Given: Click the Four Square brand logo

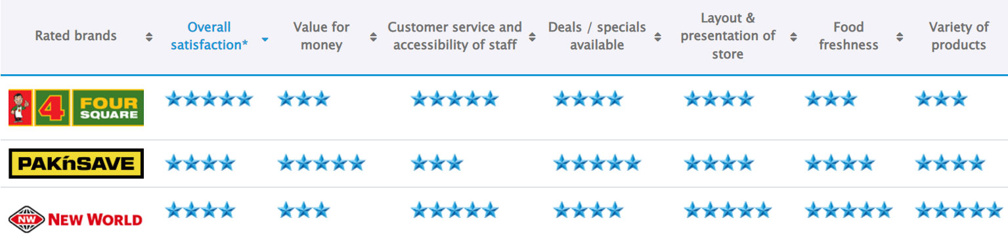Looking at the screenshot, I should coord(76,108).
